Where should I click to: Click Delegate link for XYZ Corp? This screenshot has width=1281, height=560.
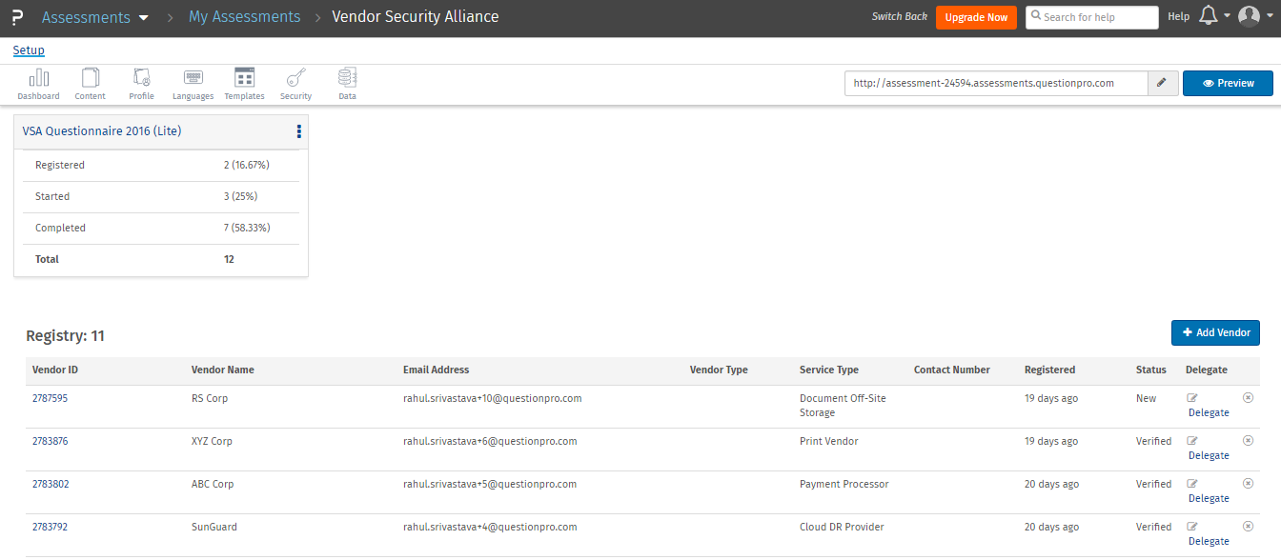(1209, 455)
